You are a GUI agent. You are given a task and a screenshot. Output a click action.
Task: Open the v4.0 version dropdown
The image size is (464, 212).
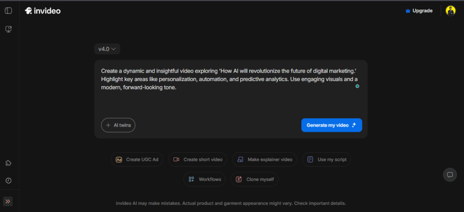click(x=107, y=49)
